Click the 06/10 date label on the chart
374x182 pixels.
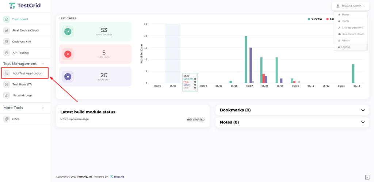(x=295, y=86)
